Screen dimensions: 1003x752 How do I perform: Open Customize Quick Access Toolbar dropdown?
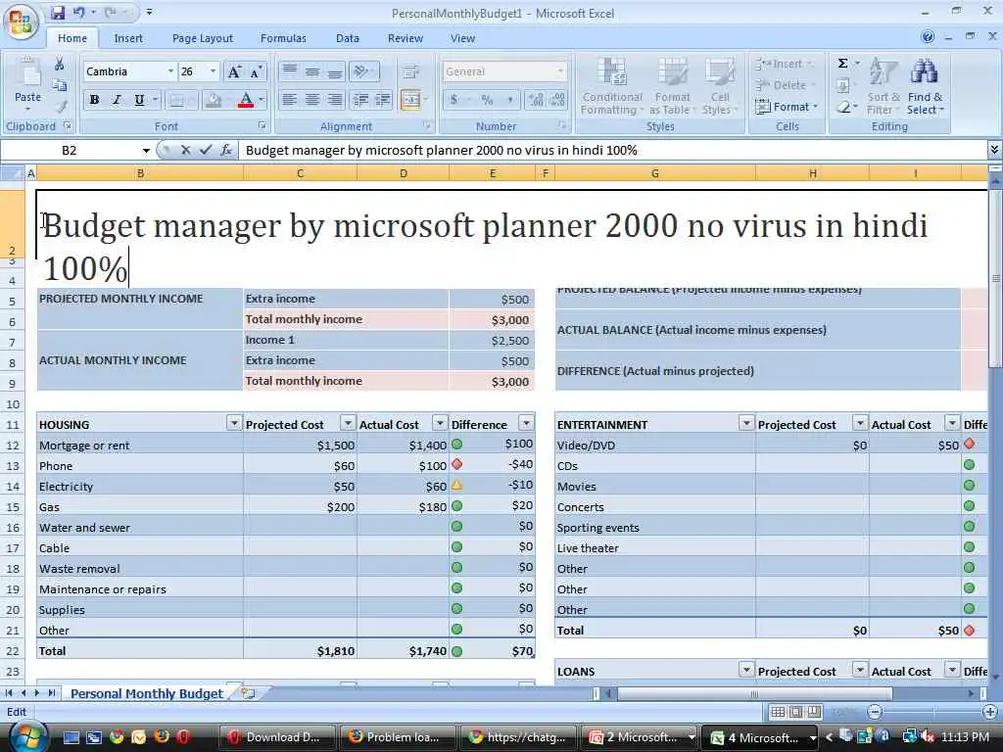pyautogui.click(x=149, y=12)
